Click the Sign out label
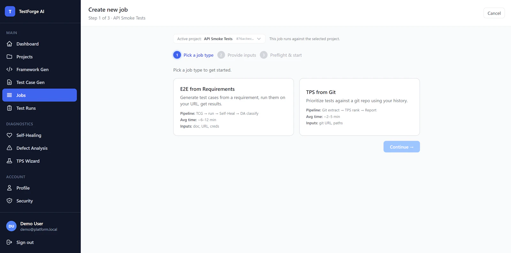Viewport: 511px width, 253px height. point(25,242)
